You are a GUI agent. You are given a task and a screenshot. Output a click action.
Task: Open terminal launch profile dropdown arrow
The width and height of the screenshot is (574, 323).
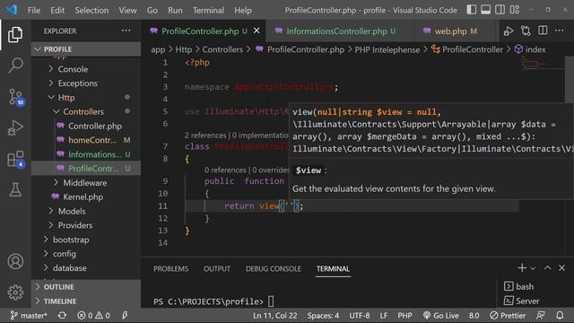(533, 268)
